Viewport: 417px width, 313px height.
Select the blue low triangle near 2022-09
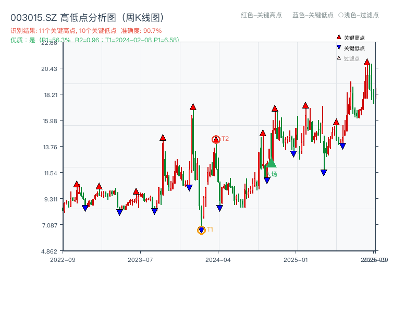click(x=85, y=208)
